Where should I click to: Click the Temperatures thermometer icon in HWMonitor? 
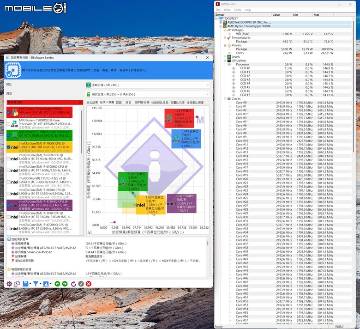[229, 38]
